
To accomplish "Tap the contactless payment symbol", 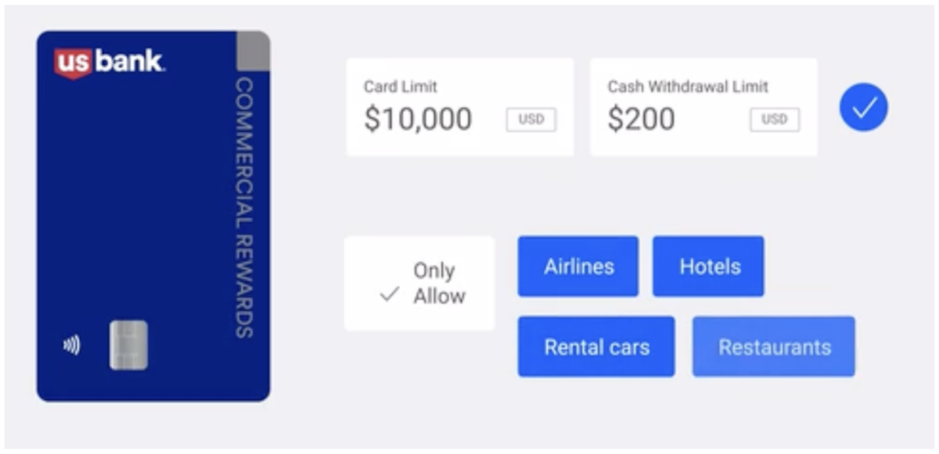I will [x=71, y=345].
